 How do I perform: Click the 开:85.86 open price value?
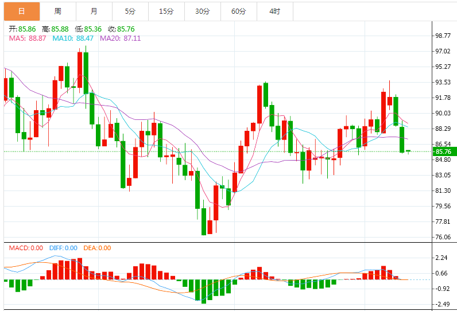point(22,29)
